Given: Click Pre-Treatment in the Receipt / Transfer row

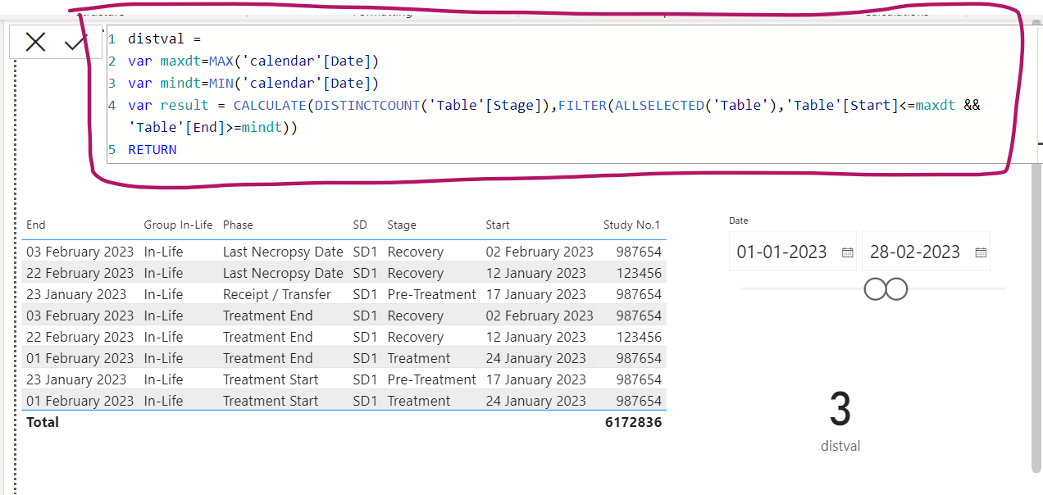Looking at the screenshot, I should click(x=431, y=294).
